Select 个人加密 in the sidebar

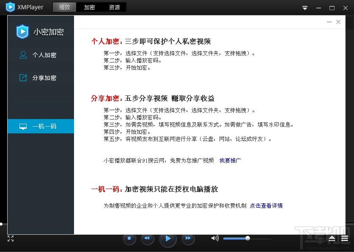coord(44,55)
